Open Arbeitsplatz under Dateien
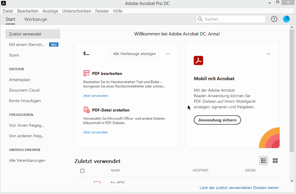The height and width of the screenshot is (194, 296). tap(20, 80)
